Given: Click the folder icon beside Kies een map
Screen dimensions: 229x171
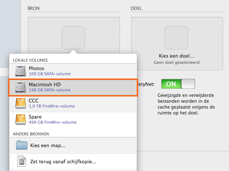Looking at the screenshot, I should [x=22, y=145].
